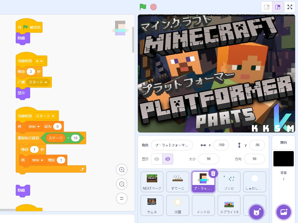Zoom out of the code workspace
298x223 pixels.
[x=122, y=184]
